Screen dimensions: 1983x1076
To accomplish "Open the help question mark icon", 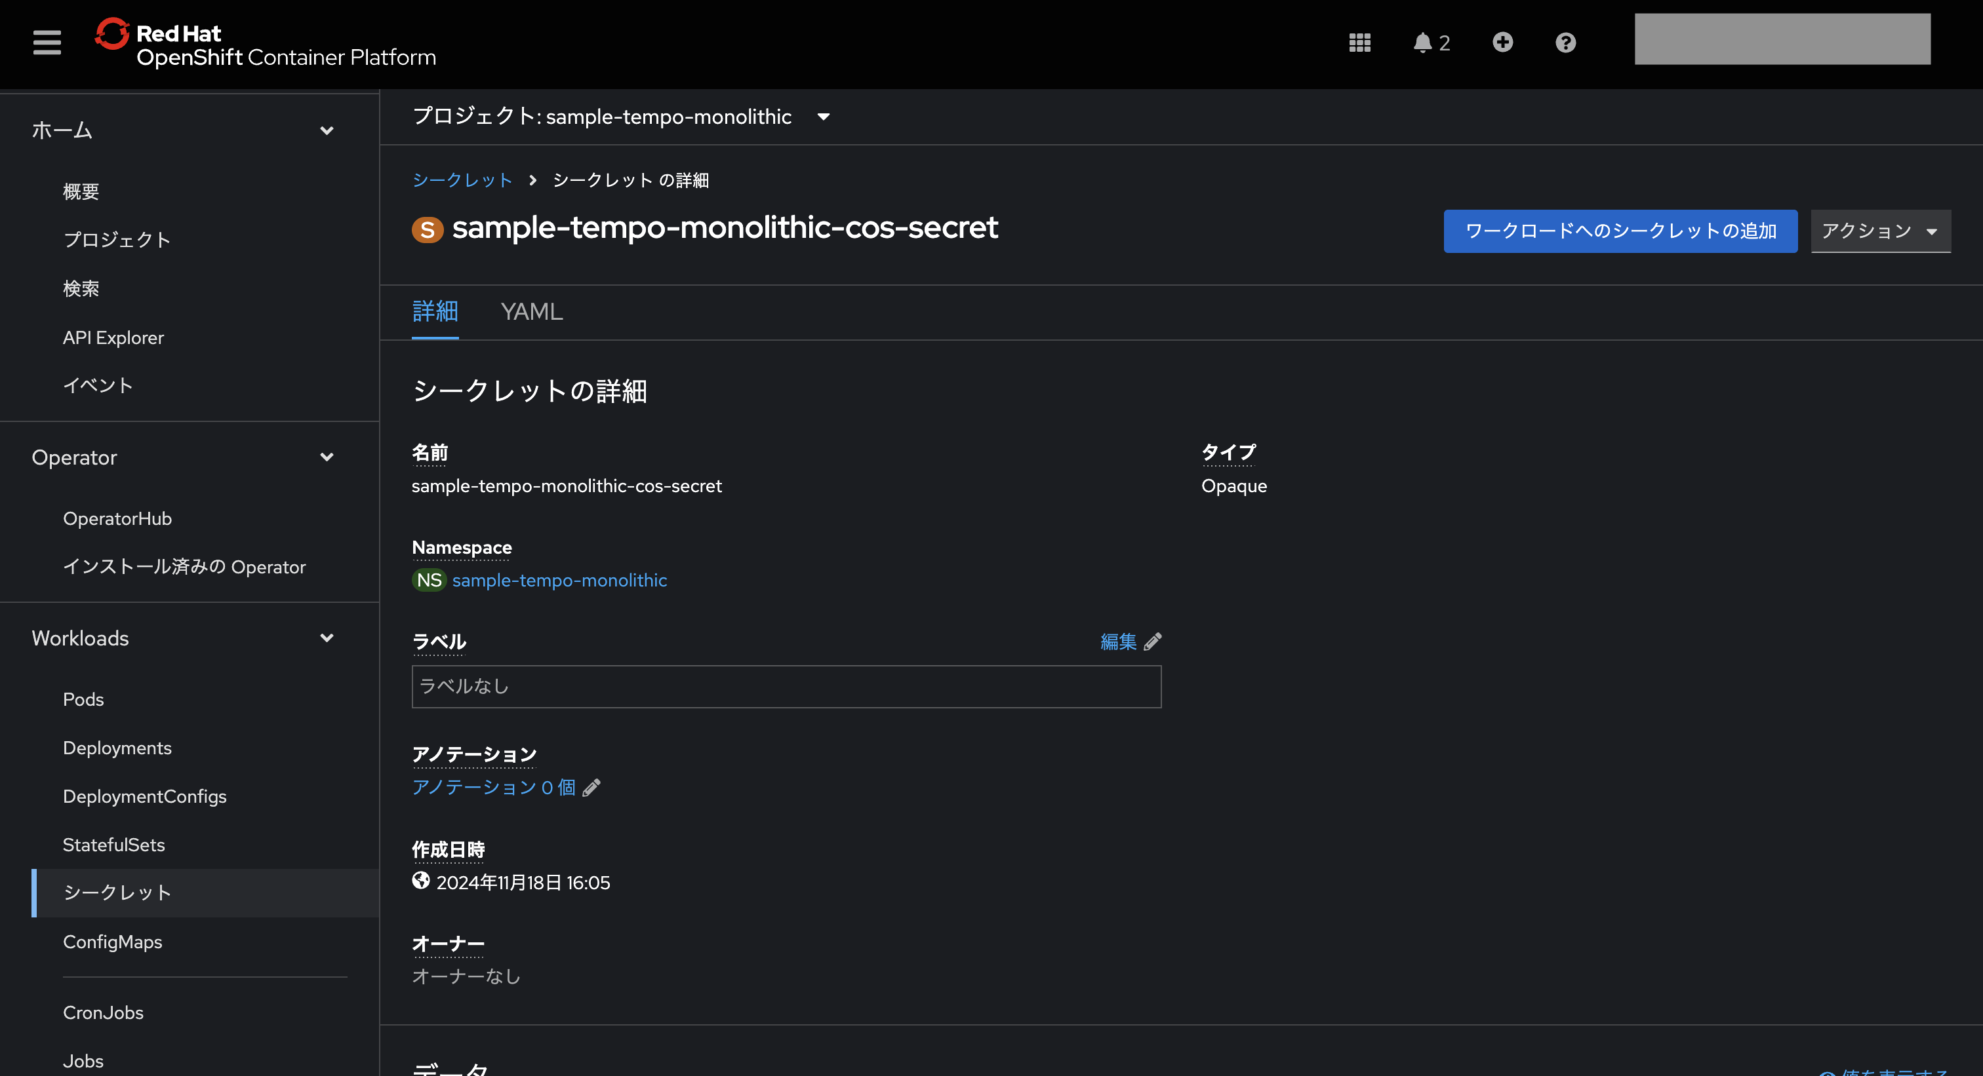I will pos(1565,43).
